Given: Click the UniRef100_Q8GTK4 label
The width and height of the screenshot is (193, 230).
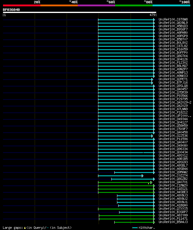Looking at the screenshot, I should click(173, 56).
